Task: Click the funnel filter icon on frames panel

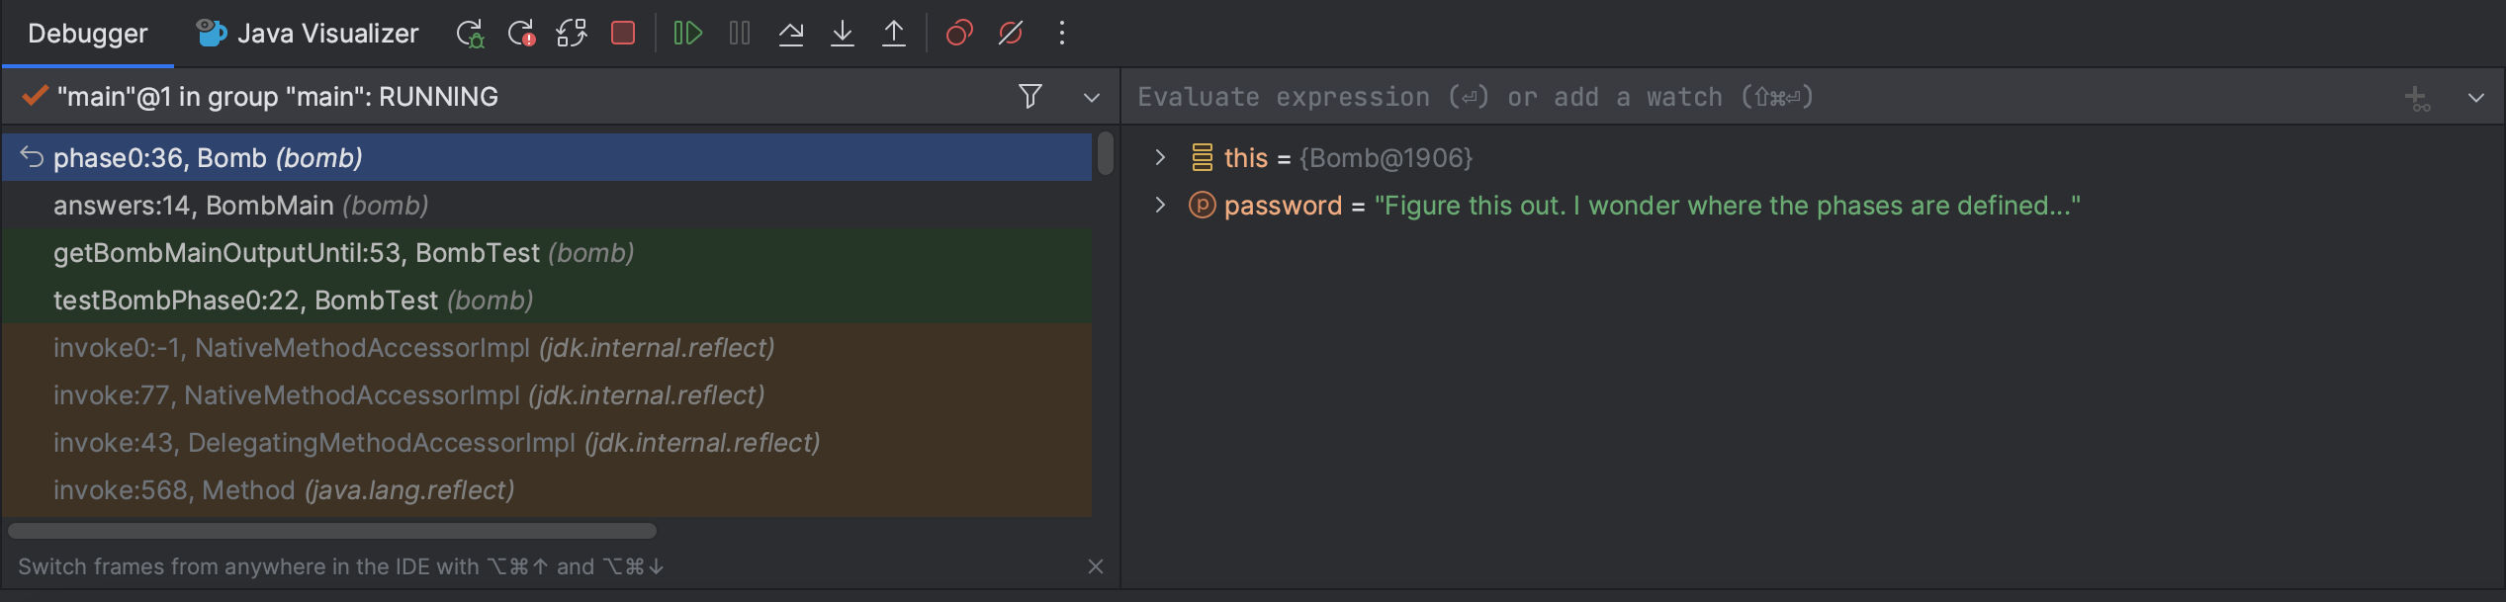Action: (x=1029, y=96)
